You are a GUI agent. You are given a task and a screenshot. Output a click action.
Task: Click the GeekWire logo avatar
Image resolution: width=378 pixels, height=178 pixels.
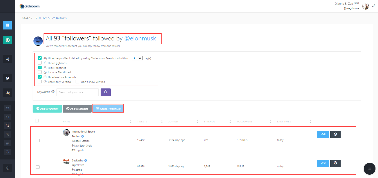(66, 161)
